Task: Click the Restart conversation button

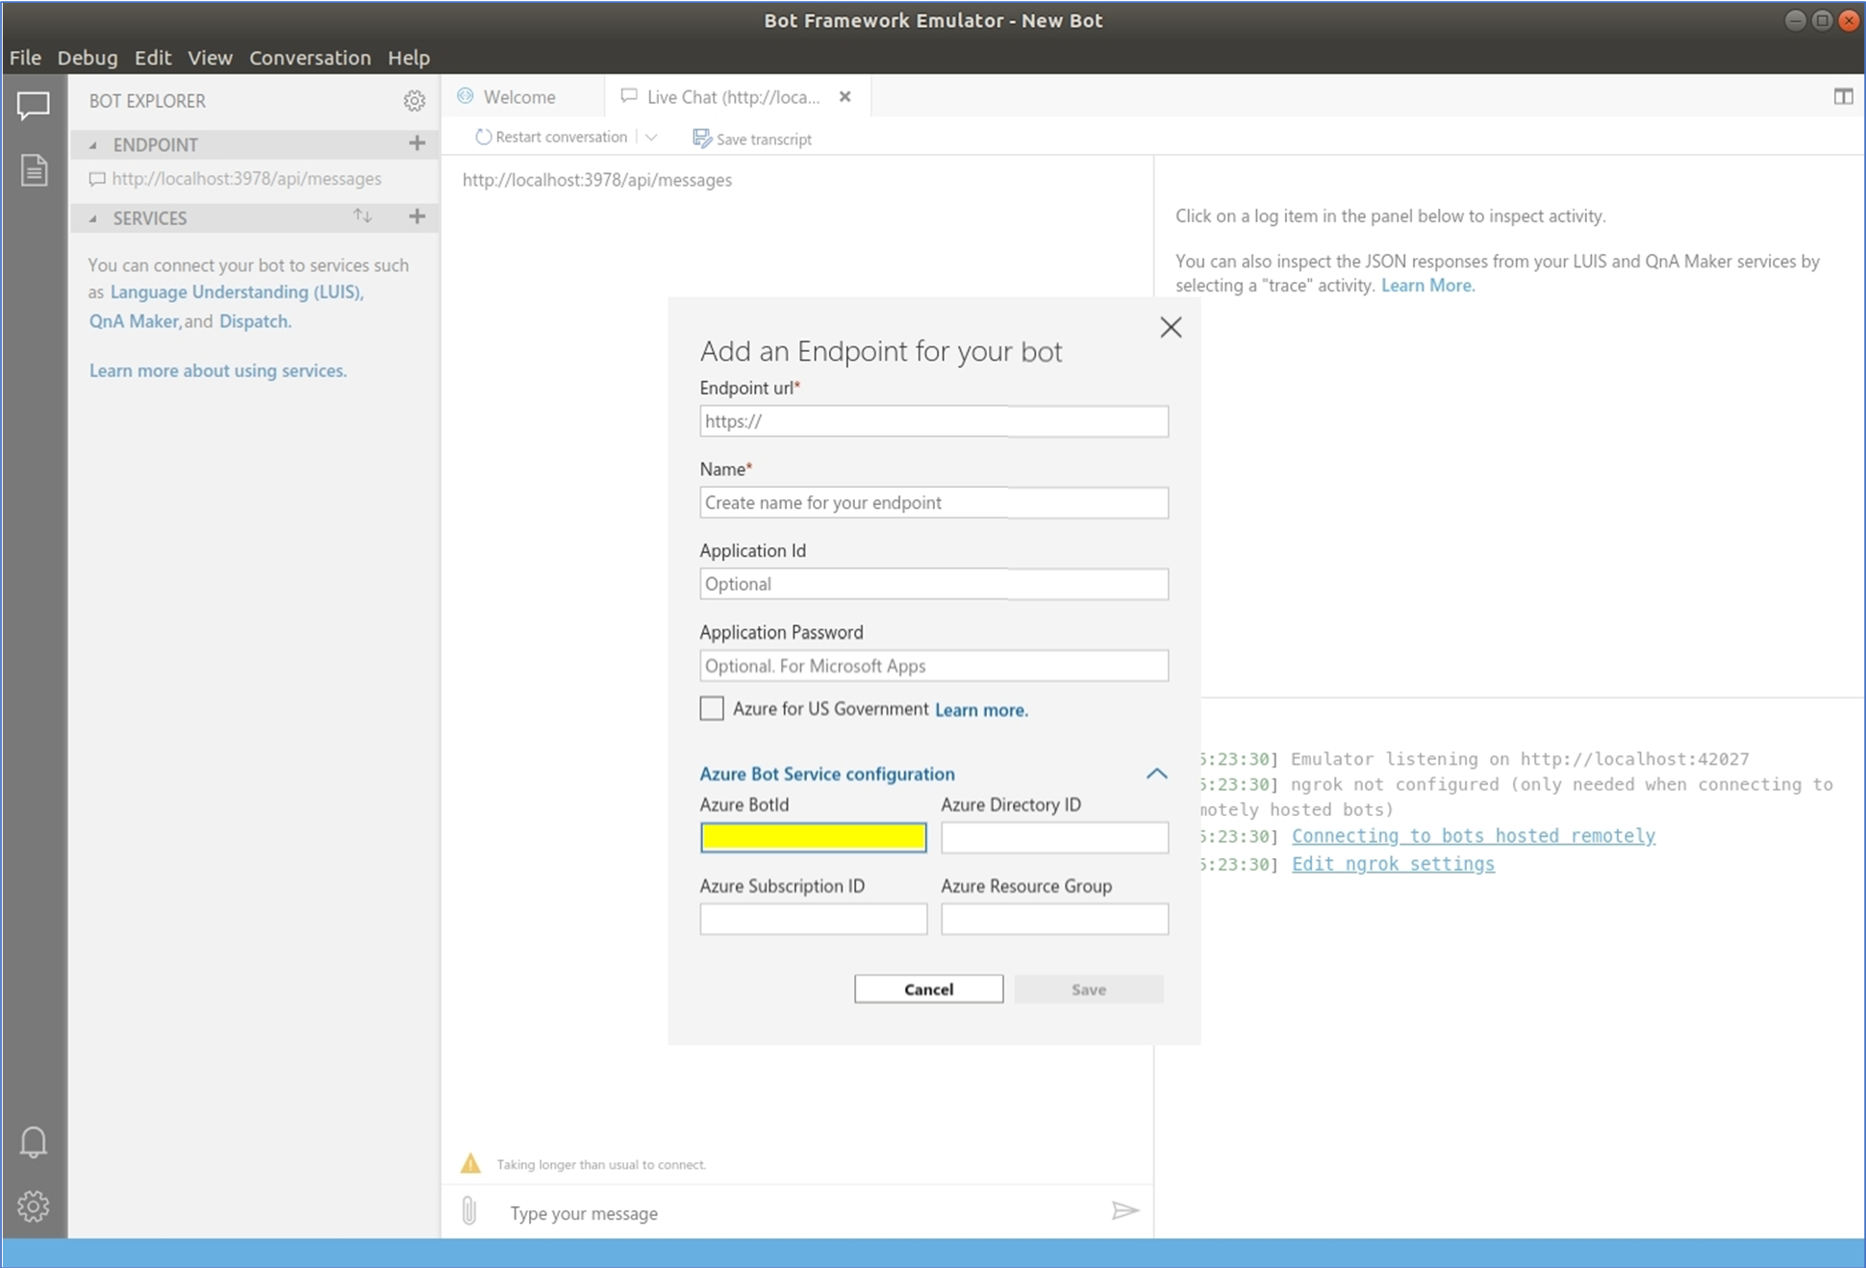Action: pyautogui.click(x=551, y=138)
